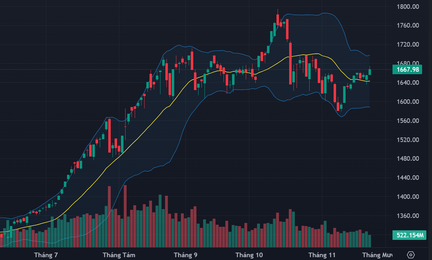Click the current price label 1667.98
Screen dimensions: 432x260
point(407,70)
